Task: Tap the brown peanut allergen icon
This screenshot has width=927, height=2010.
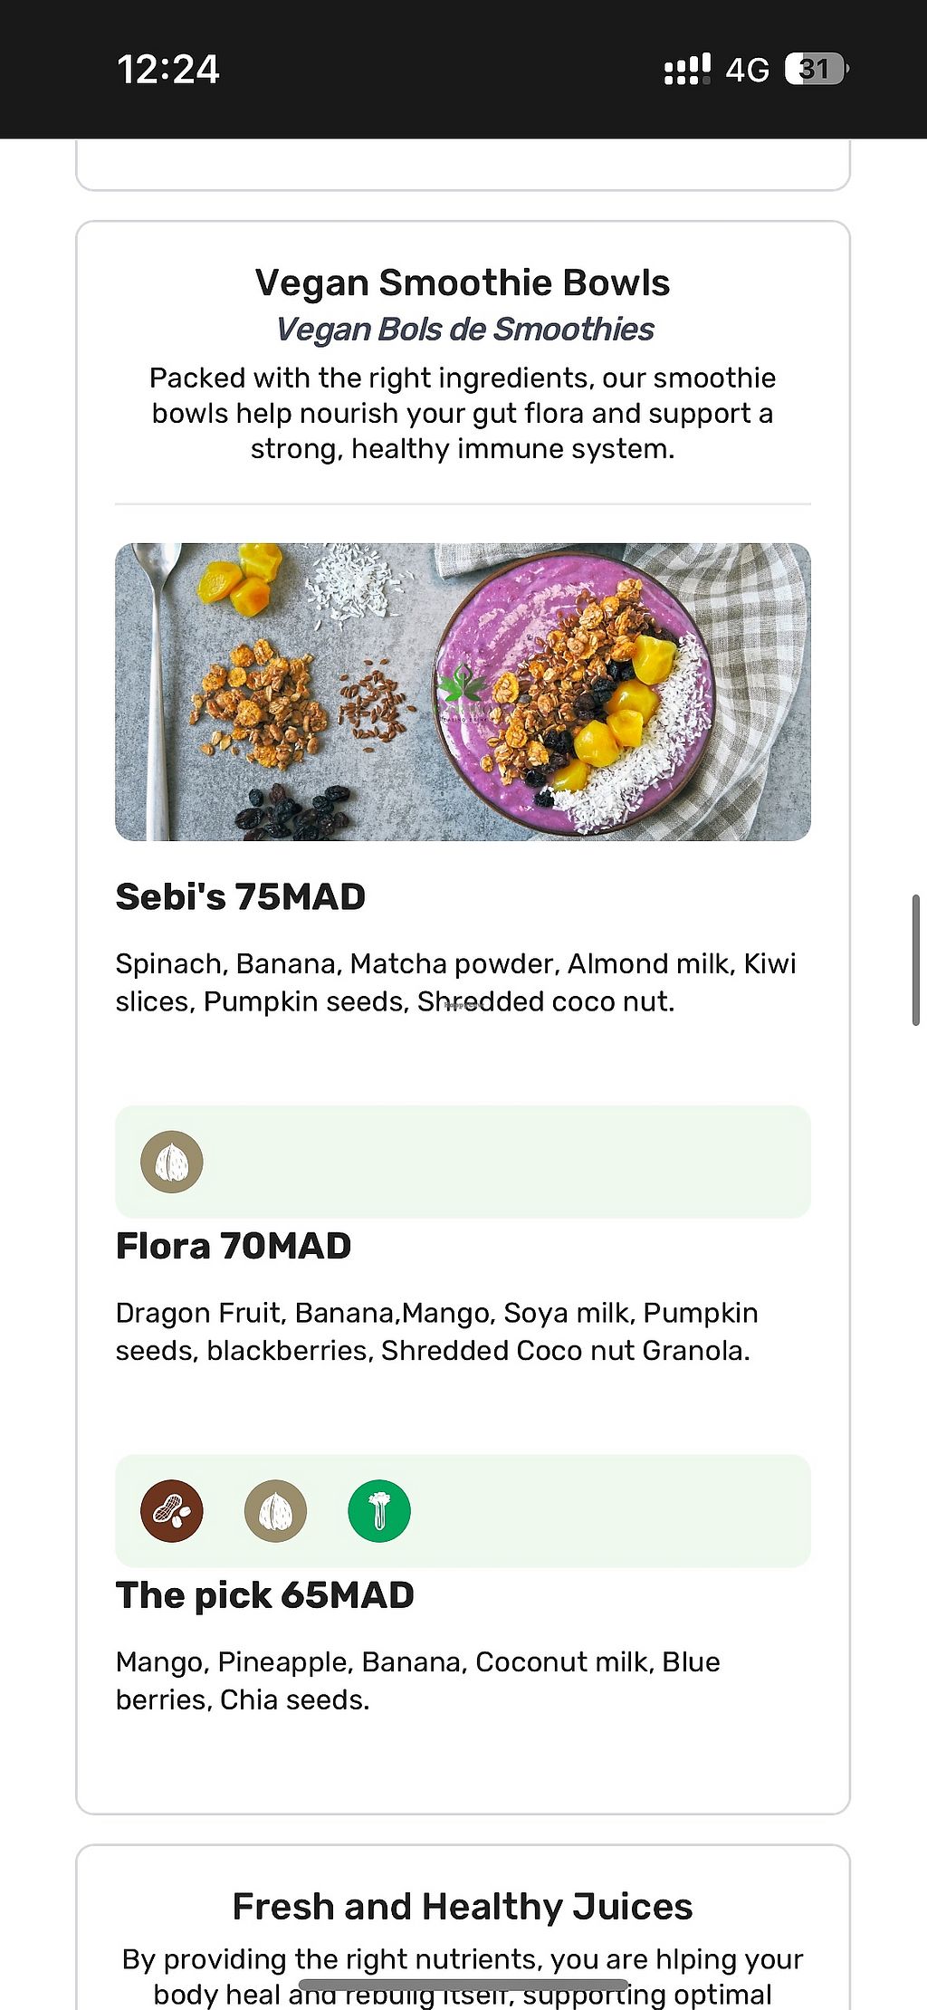Action: (x=172, y=1511)
